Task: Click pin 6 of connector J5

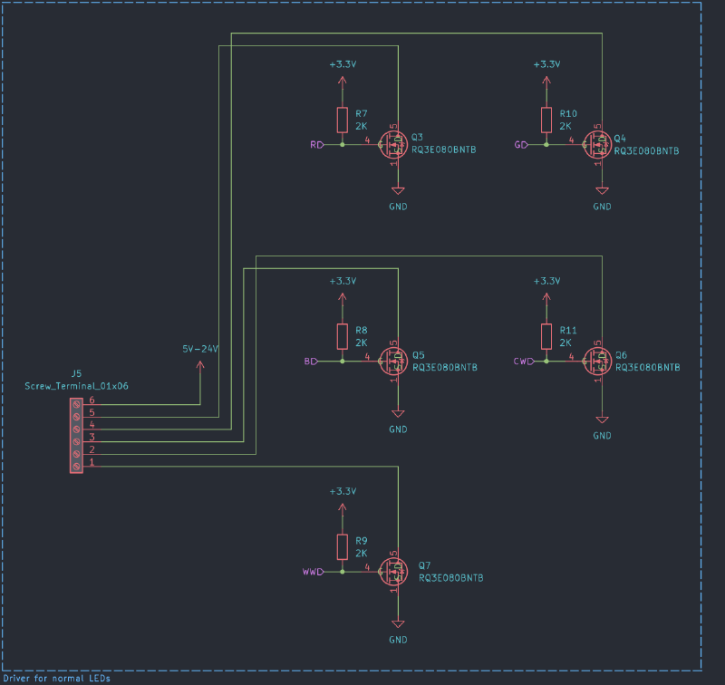Action: [92, 403]
